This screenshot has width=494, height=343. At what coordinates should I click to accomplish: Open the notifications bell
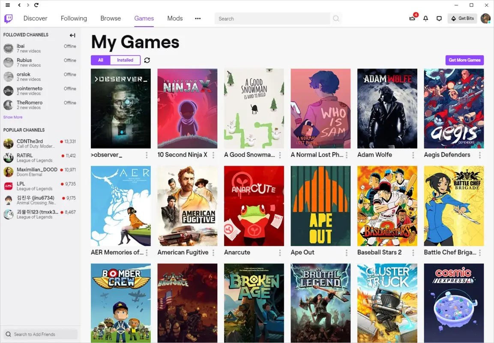(x=425, y=18)
